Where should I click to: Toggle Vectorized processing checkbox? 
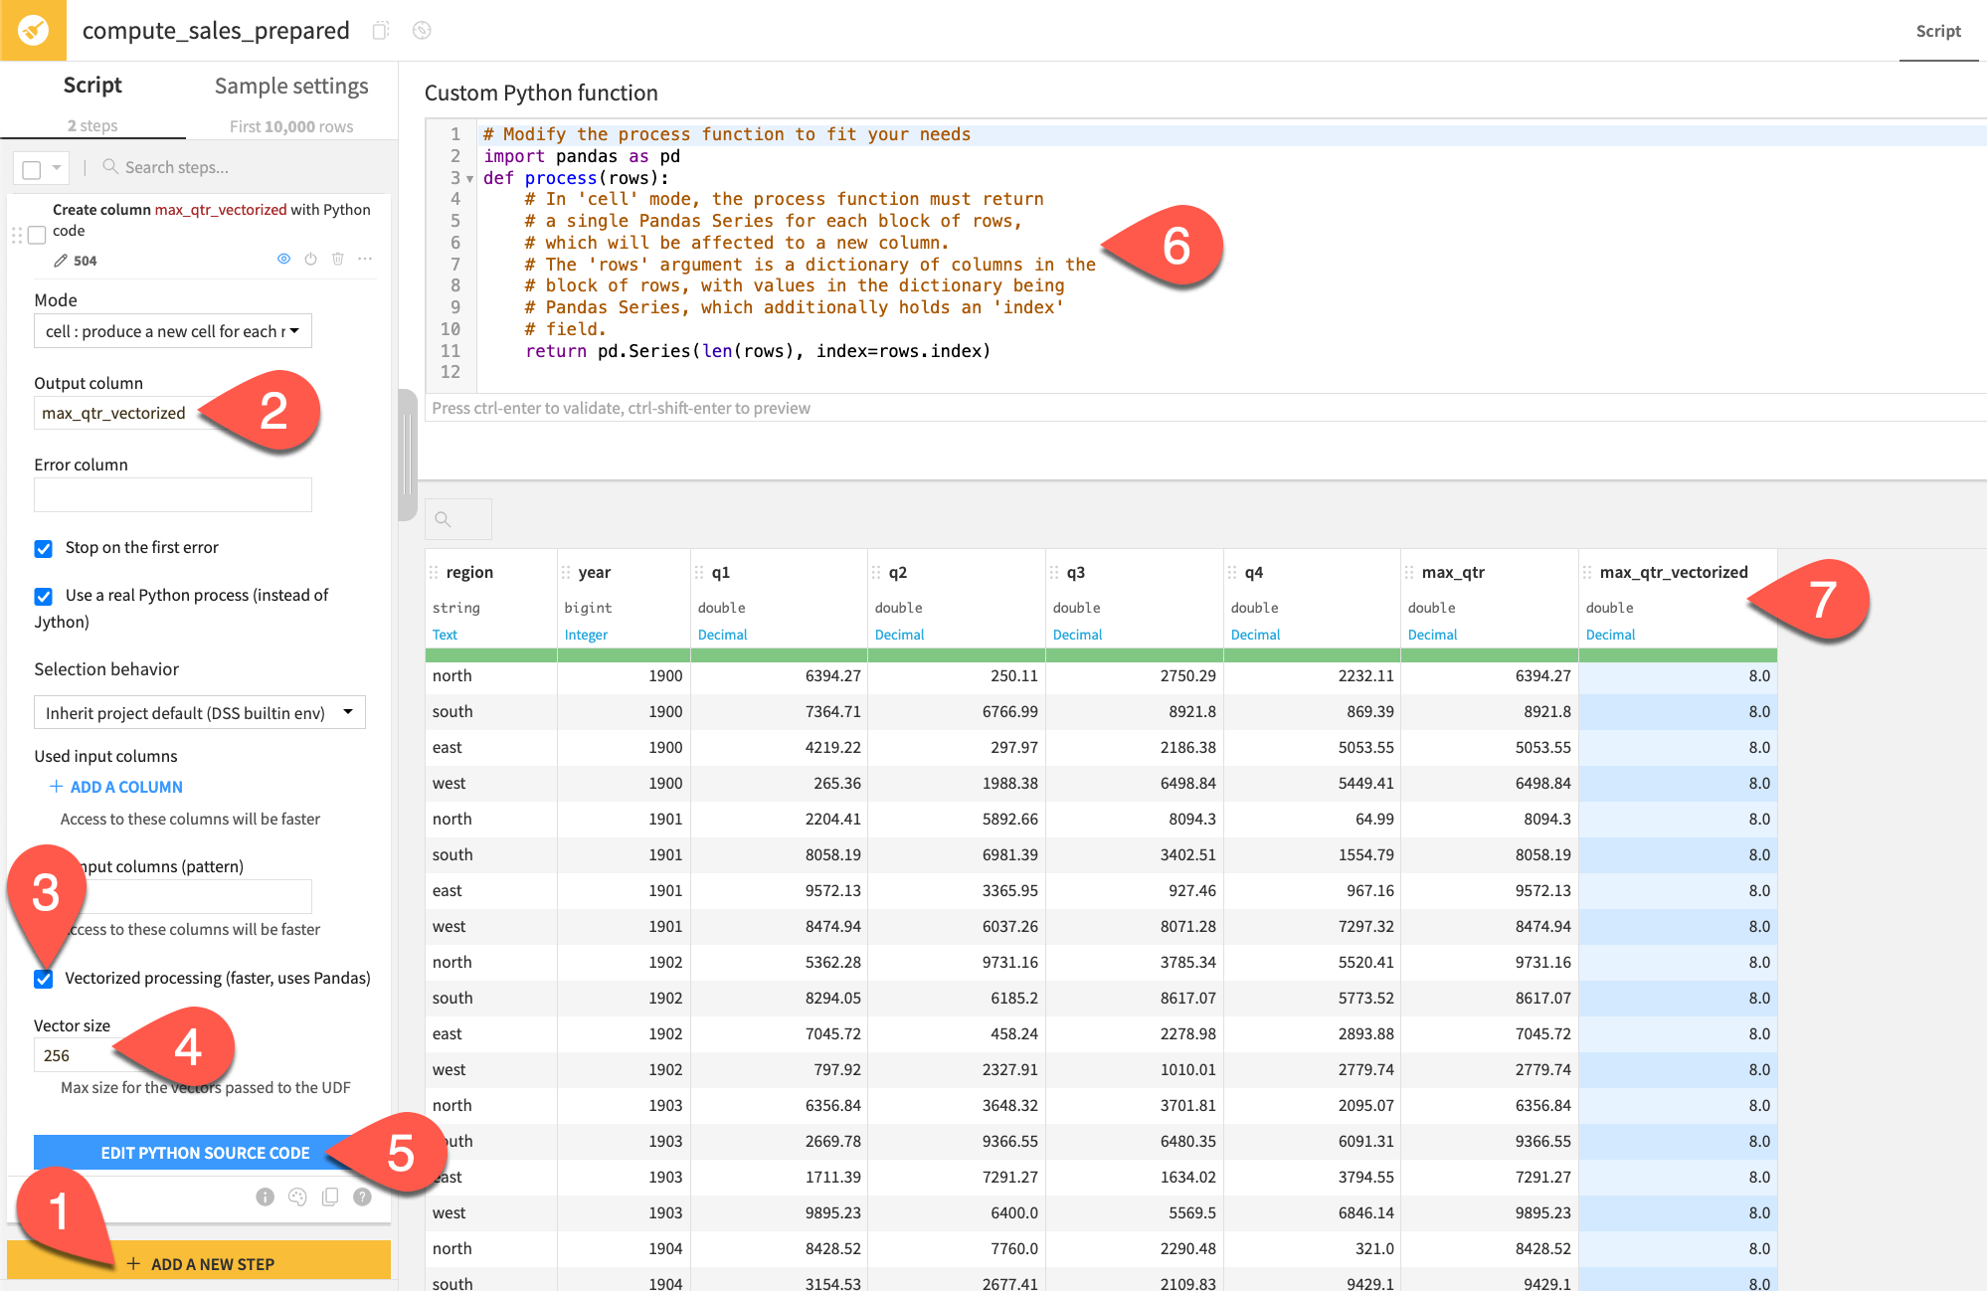click(43, 979)
